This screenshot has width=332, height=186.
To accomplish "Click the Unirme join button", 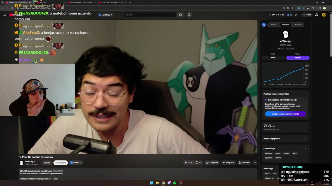I will point(47,163).
